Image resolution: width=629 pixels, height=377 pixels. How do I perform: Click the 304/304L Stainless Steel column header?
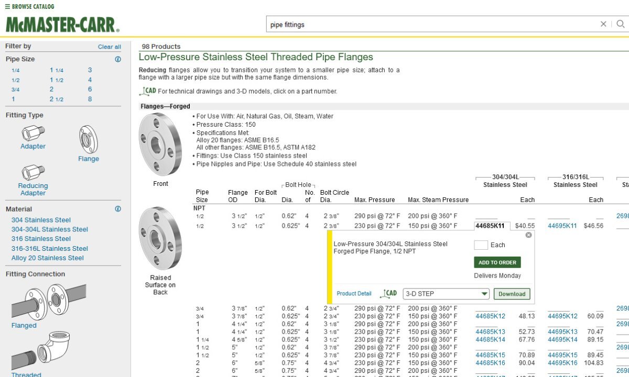tap(505, 181)
